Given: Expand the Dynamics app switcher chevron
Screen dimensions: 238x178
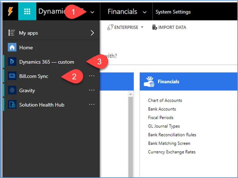Looking at the screenshot, I should click(92, 12).
